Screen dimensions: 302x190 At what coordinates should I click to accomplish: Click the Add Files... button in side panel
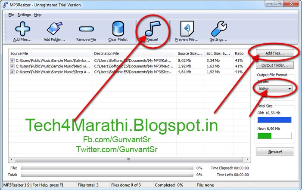(x=275, y=53)
